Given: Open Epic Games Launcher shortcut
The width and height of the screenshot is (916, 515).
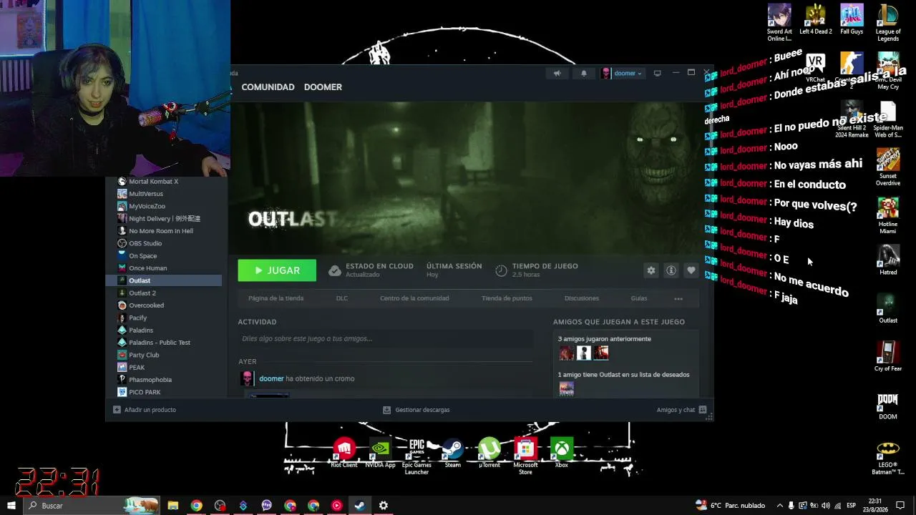Looking at the screenshot, I should pyautogui.click(x=416, y=456).
